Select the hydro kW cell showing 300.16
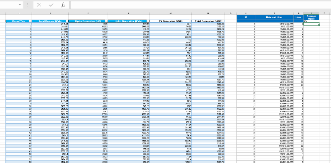331x163 pixels. click(x=88, y=133)
